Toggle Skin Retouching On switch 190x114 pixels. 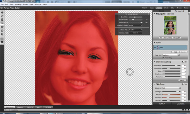[183, 62]
